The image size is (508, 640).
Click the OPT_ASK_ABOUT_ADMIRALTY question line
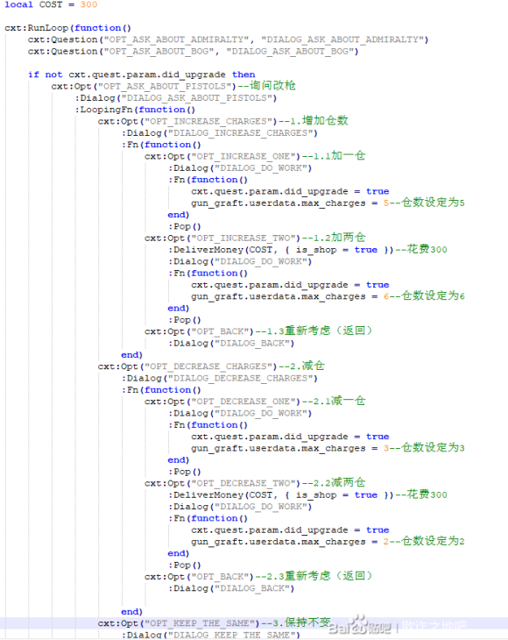[228, 39]
